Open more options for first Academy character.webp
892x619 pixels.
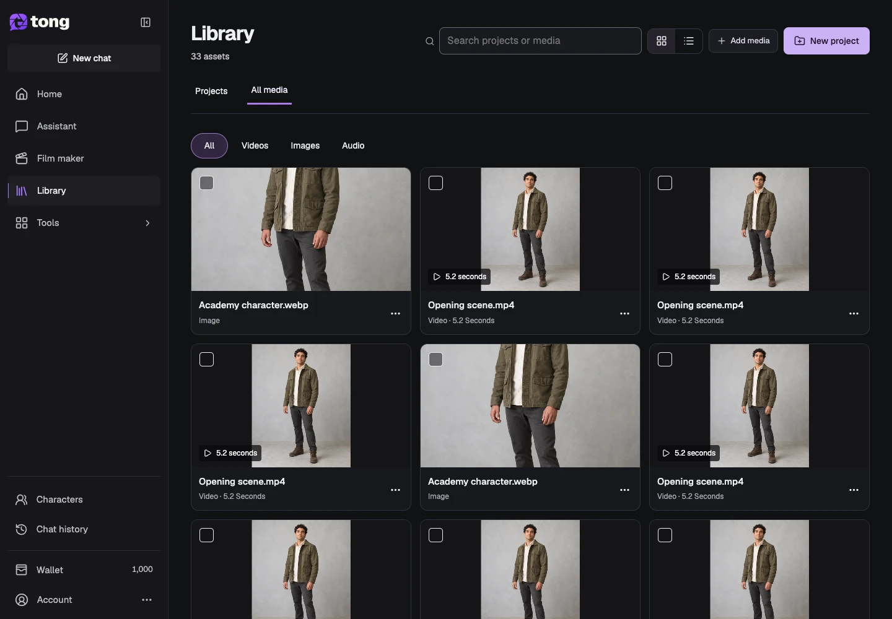(395, 313)
